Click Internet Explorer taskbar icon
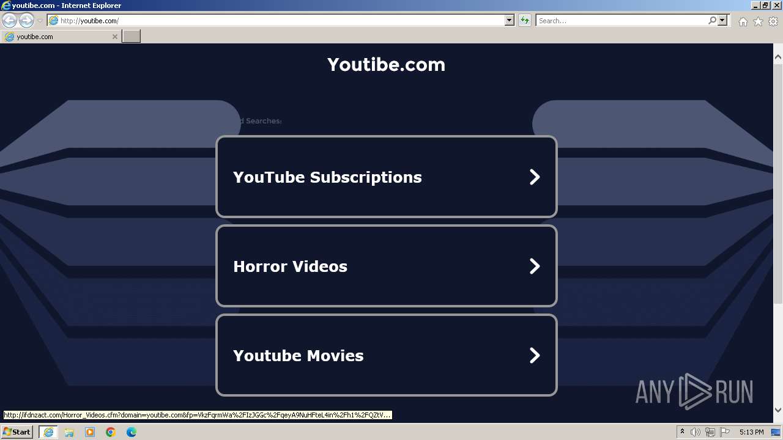Viewport: 783px width, 440px height. tap(48, 432)
